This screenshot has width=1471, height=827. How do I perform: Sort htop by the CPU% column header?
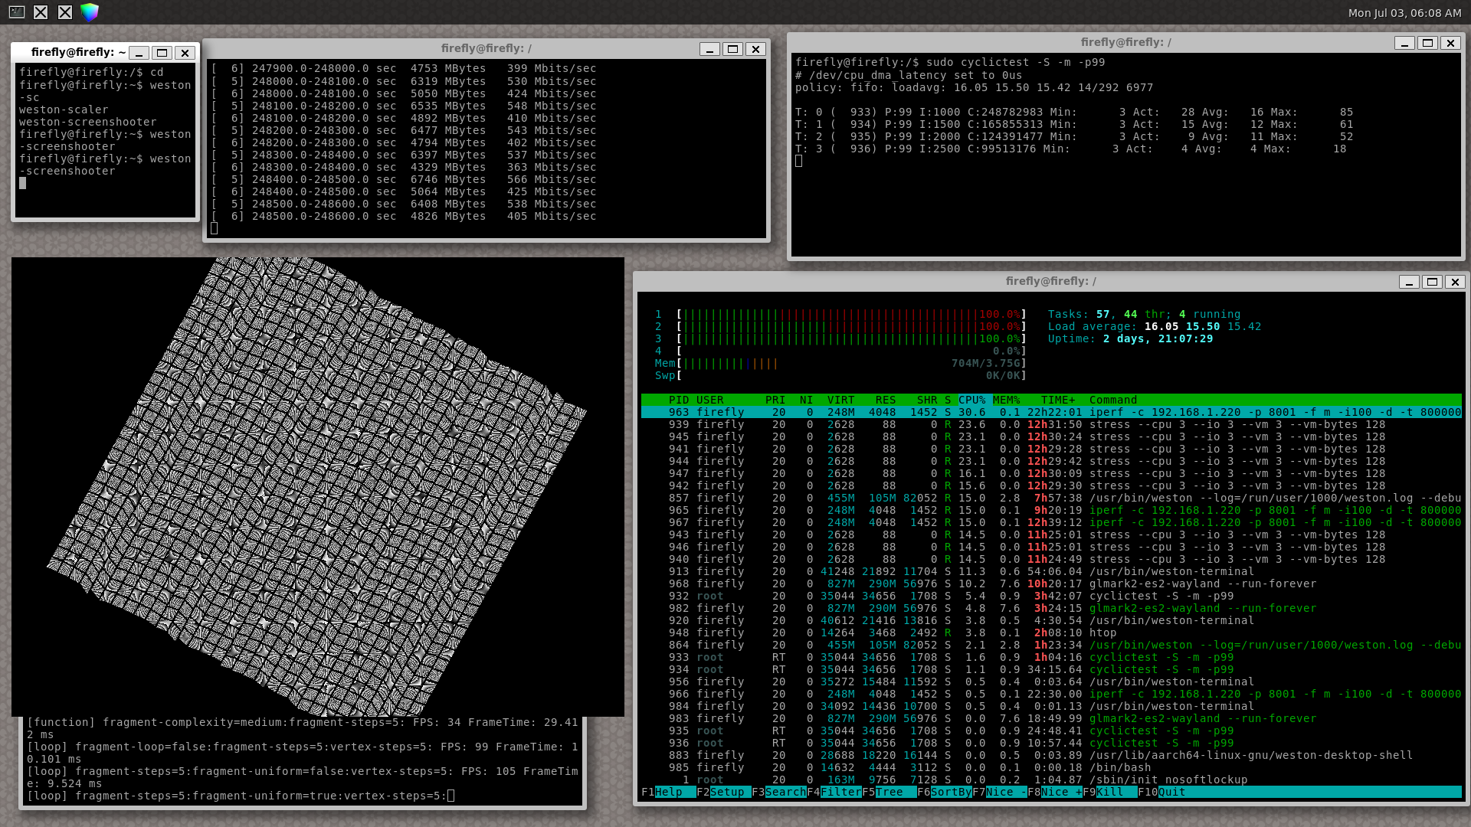click(x=971, y=400)
